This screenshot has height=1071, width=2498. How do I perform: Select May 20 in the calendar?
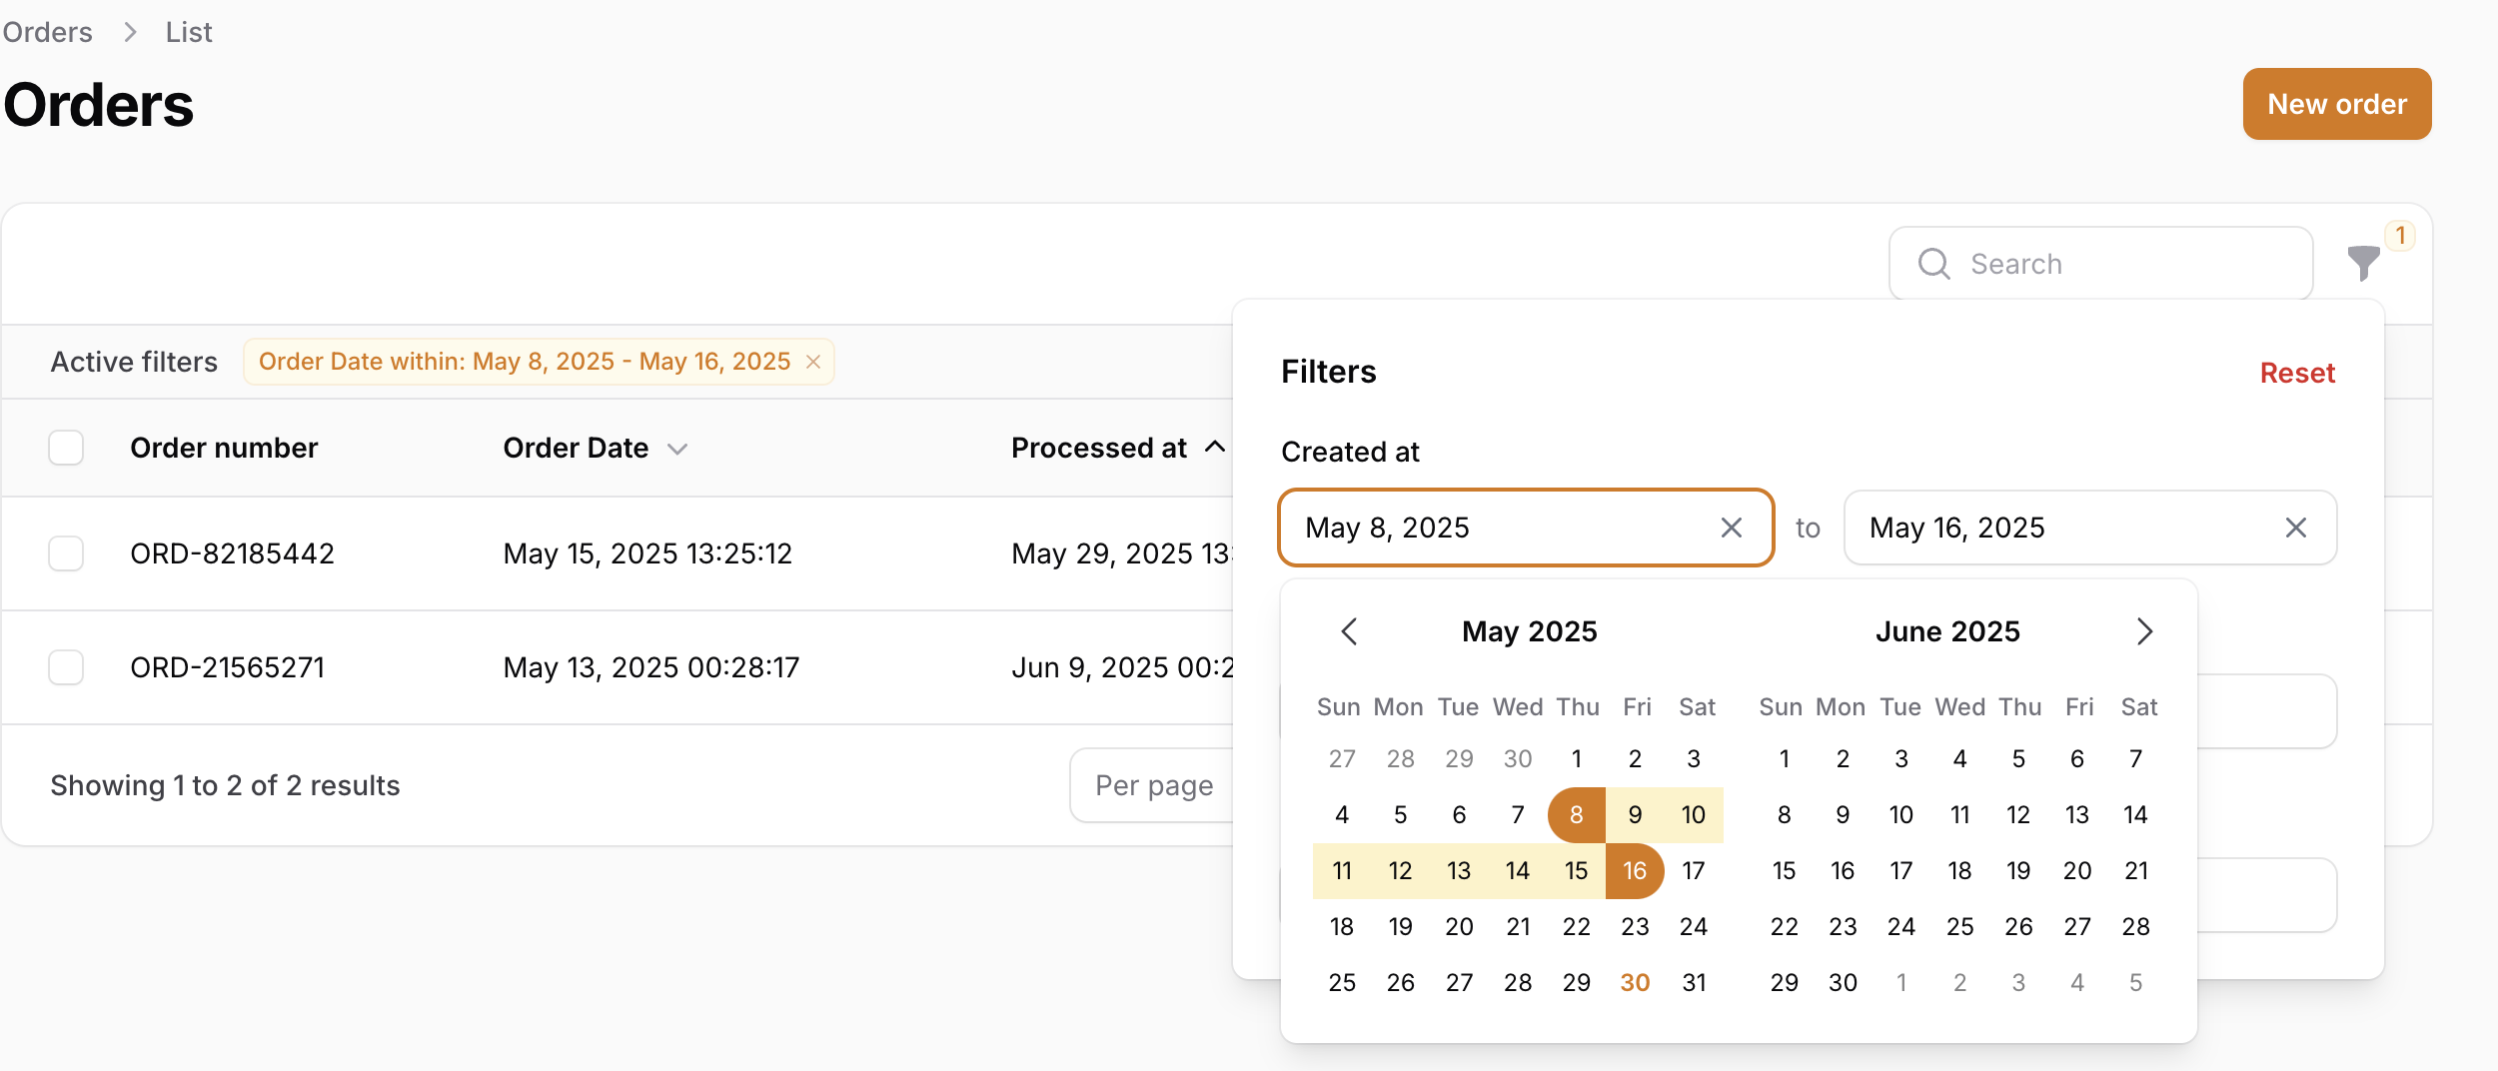tap(1459, 926)
